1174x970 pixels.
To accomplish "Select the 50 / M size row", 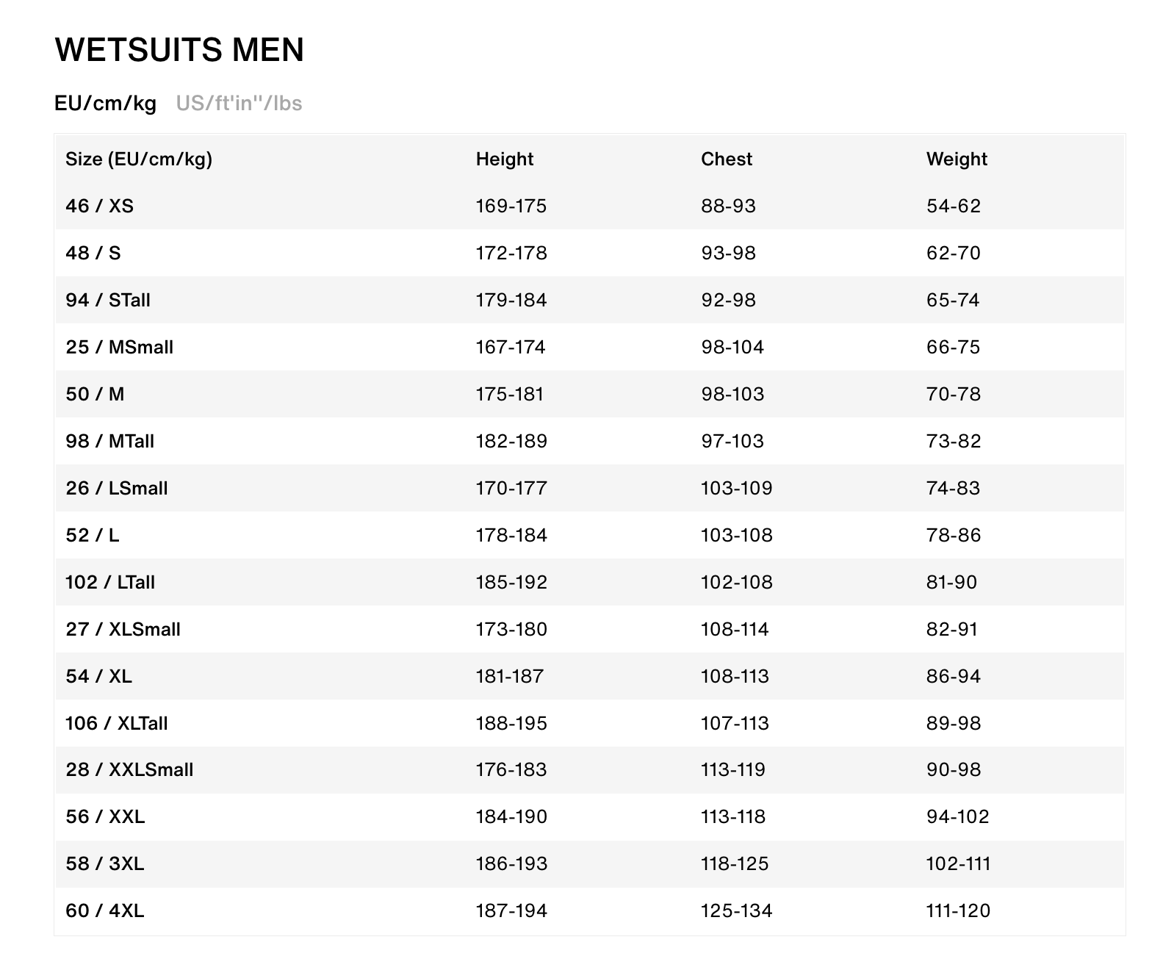I will click(x=95, y=394).
